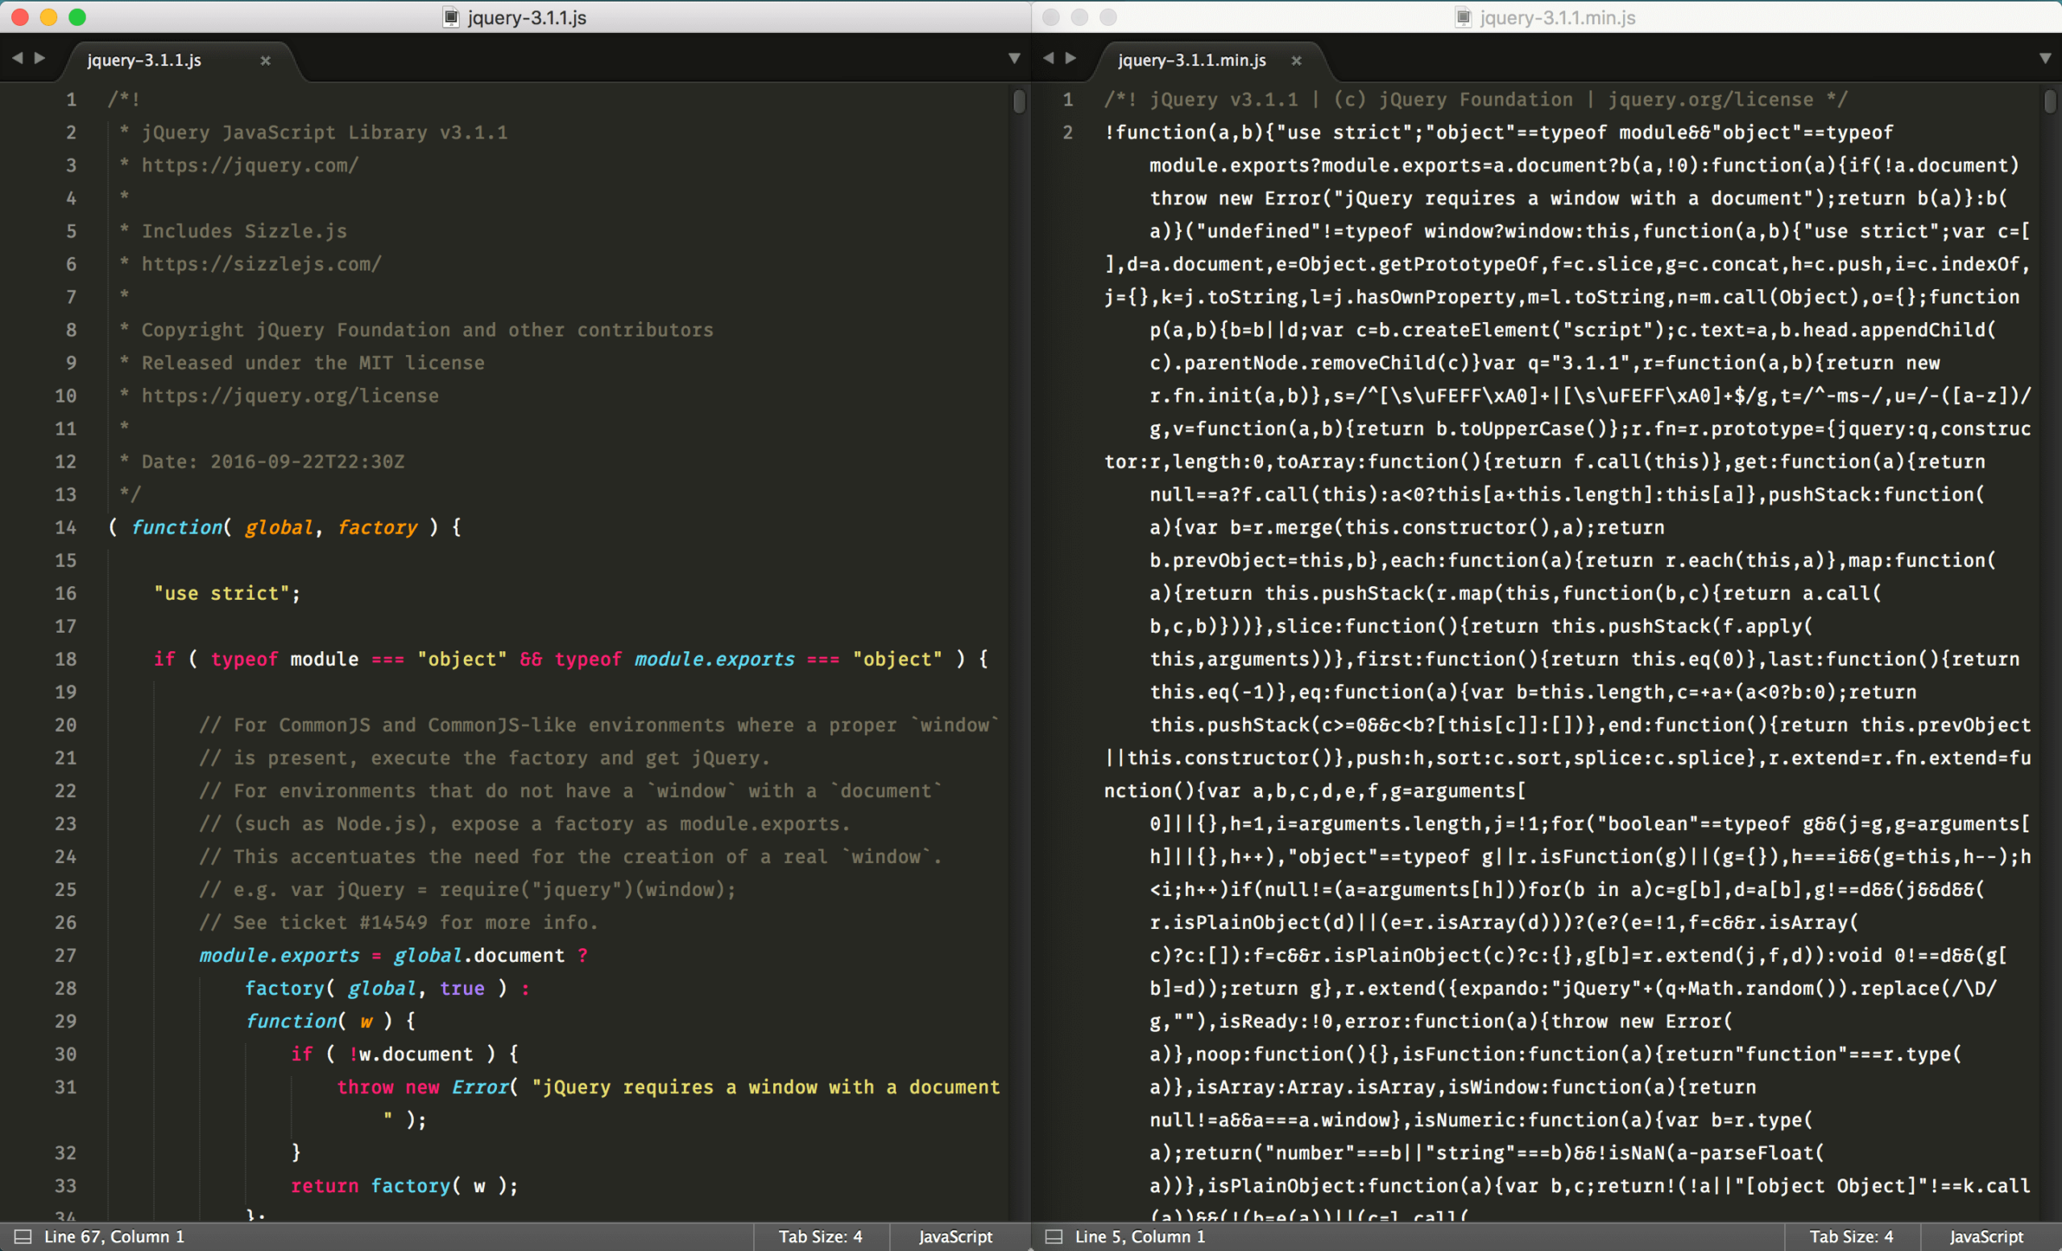This screenshot has height=1251, width=2062.
Task: Open the right pane's tab list dropdown
Action: (2044, 58)
